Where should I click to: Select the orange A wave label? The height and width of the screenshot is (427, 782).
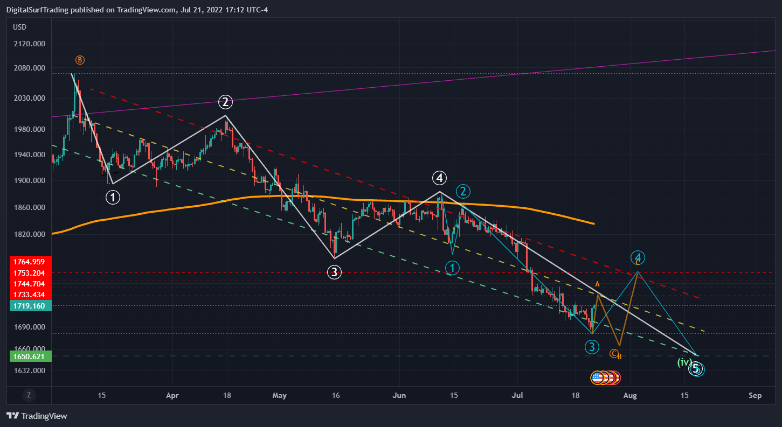[597, 284]
